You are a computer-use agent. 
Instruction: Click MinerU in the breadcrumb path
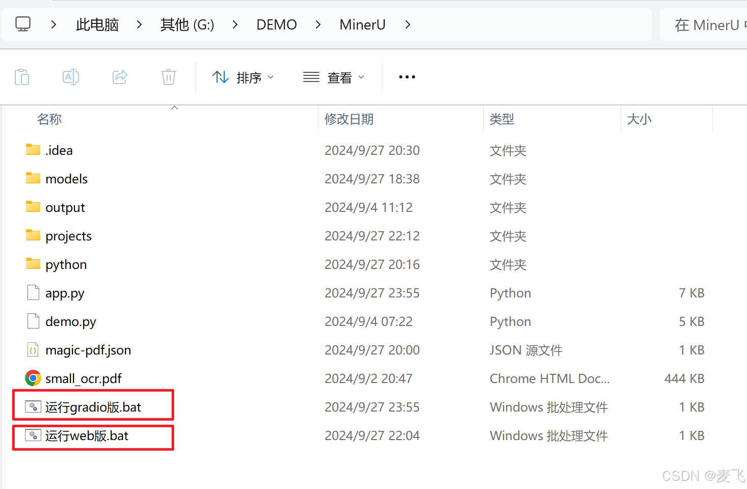[x=362, y=24]
